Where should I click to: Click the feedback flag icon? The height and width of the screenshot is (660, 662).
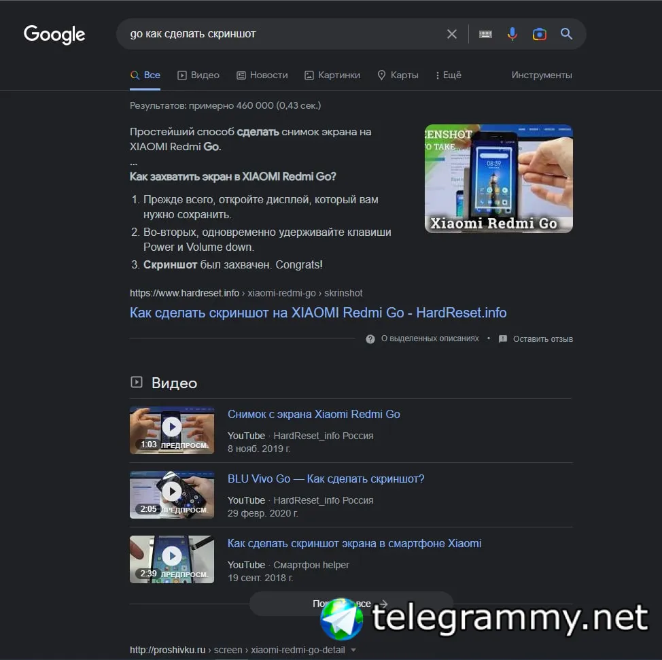click(x=502, y=339)
